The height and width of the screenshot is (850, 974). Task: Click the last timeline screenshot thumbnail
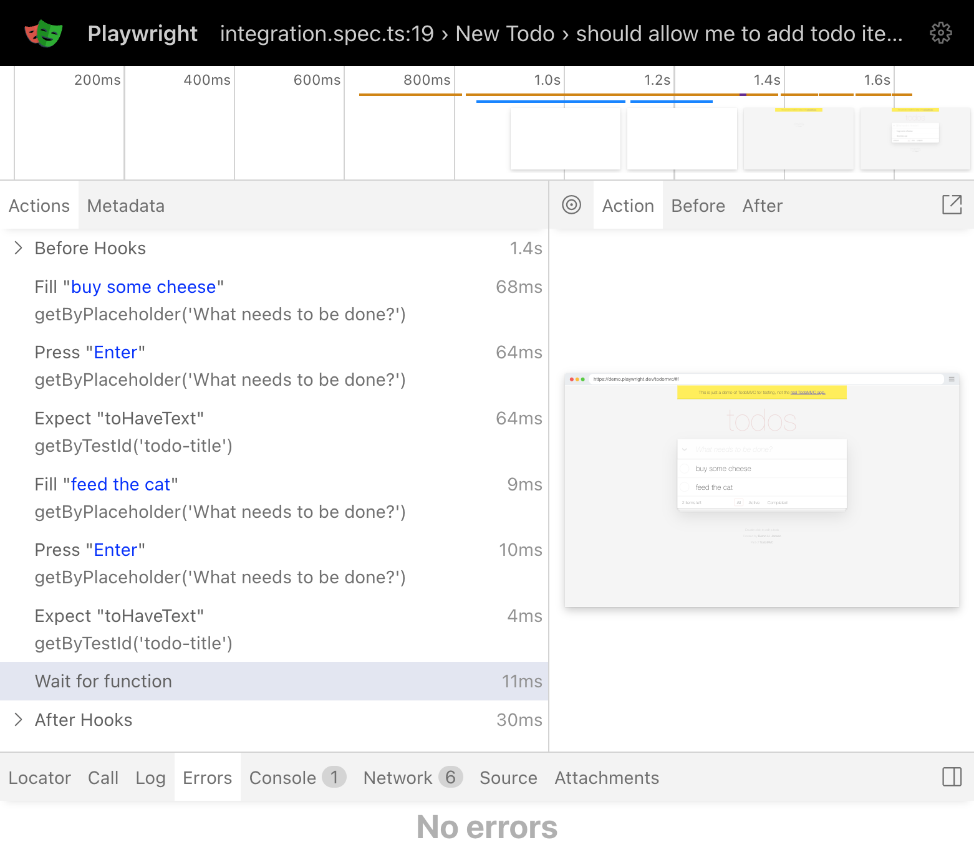point(915,138)
